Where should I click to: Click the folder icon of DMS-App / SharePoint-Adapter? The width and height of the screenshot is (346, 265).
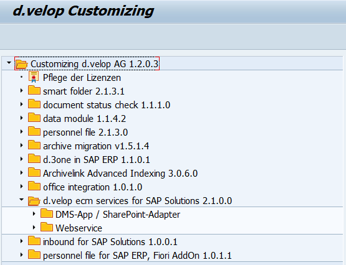click(47, 213)
